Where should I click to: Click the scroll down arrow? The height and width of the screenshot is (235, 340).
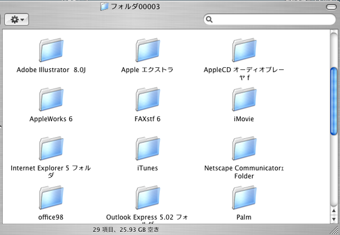(334, 219)
